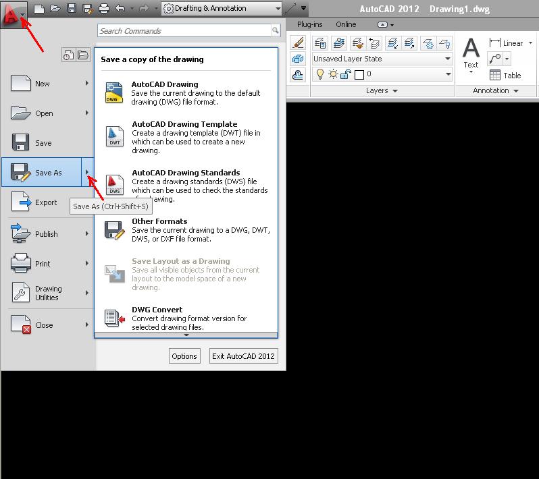This screenshot has width=539, height=479.
Task: Click the New file icon in Quick Access toolbar
Action: point(39,8)
